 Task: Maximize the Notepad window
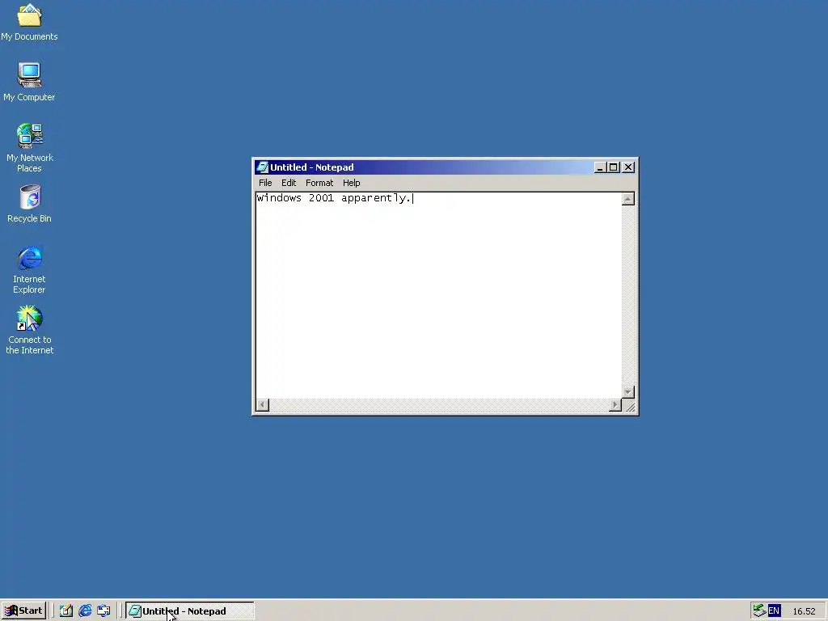coord(613,167)
